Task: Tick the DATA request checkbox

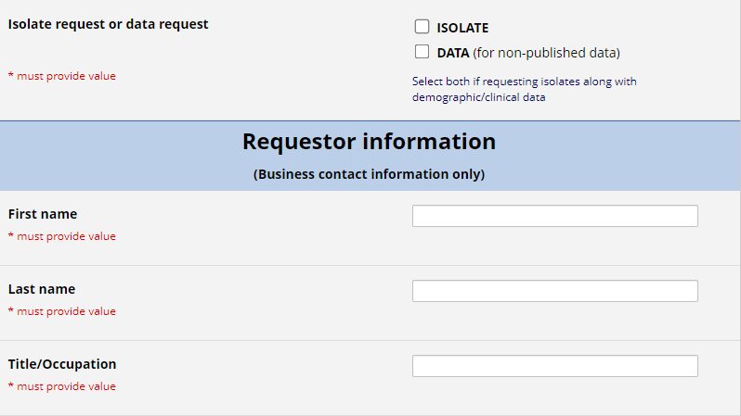Action: tap(422, 51)
